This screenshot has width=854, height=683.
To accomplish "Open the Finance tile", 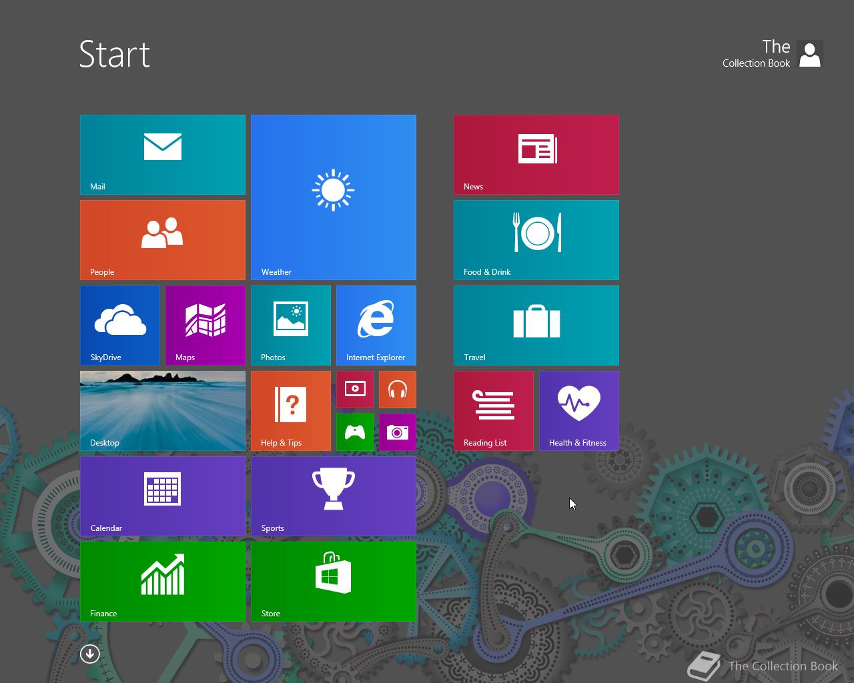I will pyautogui.click(x=163, y=582).
